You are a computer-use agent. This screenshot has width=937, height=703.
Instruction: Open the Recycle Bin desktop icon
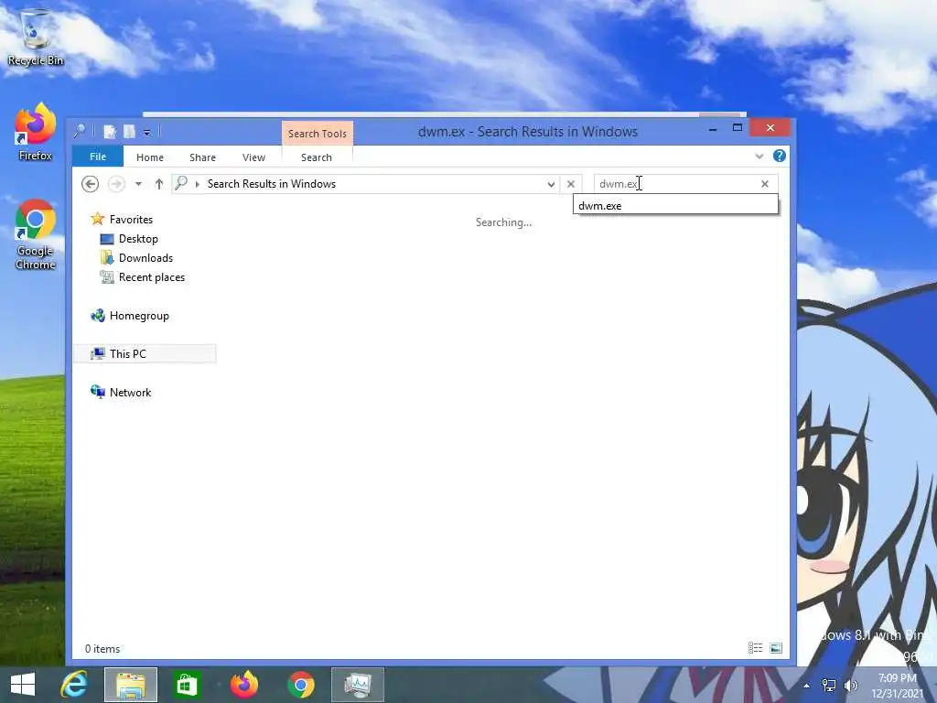point(36,37)
